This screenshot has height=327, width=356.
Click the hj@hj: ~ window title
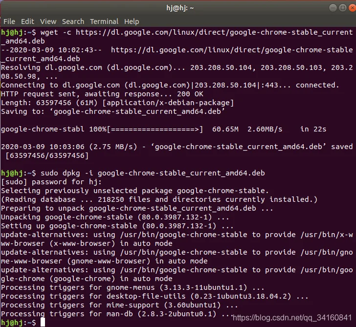pyautogui.click(x=180, y=8)
